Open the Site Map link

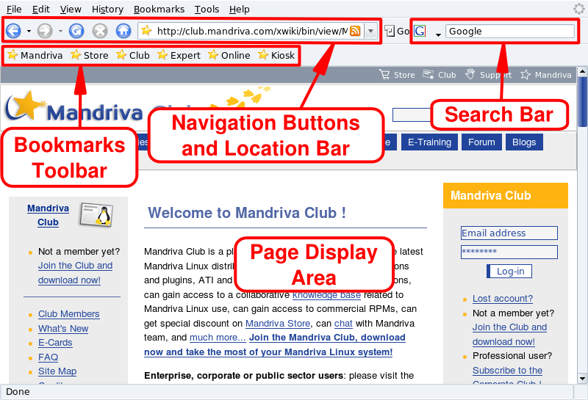coord(57,371)
